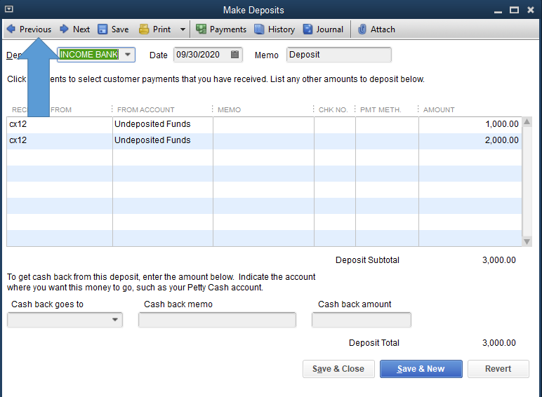The width and height of the screenshot is (542, 397).
Task: Open Cash back goes to dropdown
Action: click(114, 320)
